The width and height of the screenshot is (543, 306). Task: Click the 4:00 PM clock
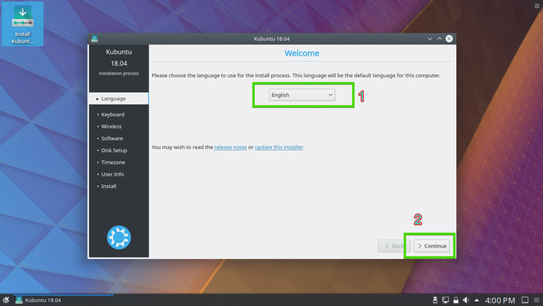point(500,300)
